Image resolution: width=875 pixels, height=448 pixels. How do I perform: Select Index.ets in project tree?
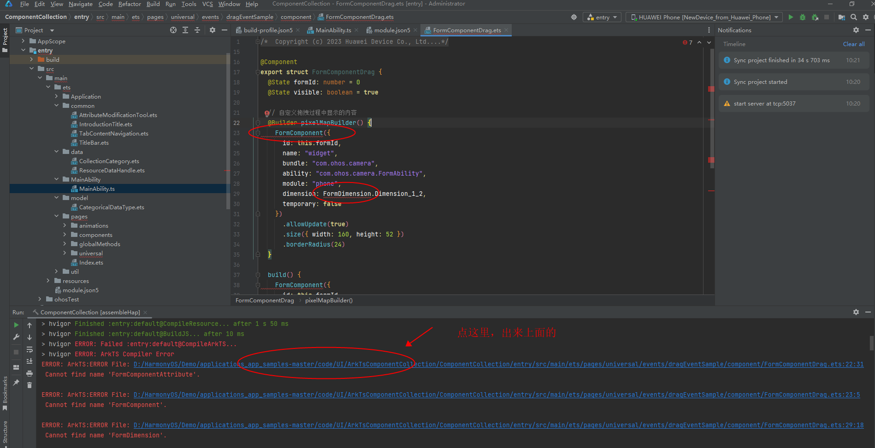(x=91, y=262)
